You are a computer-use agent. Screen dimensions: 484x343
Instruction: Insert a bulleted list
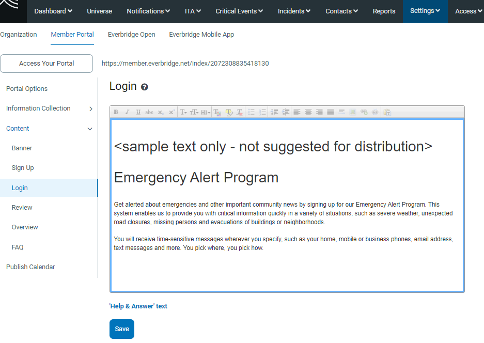coord(251,112)
